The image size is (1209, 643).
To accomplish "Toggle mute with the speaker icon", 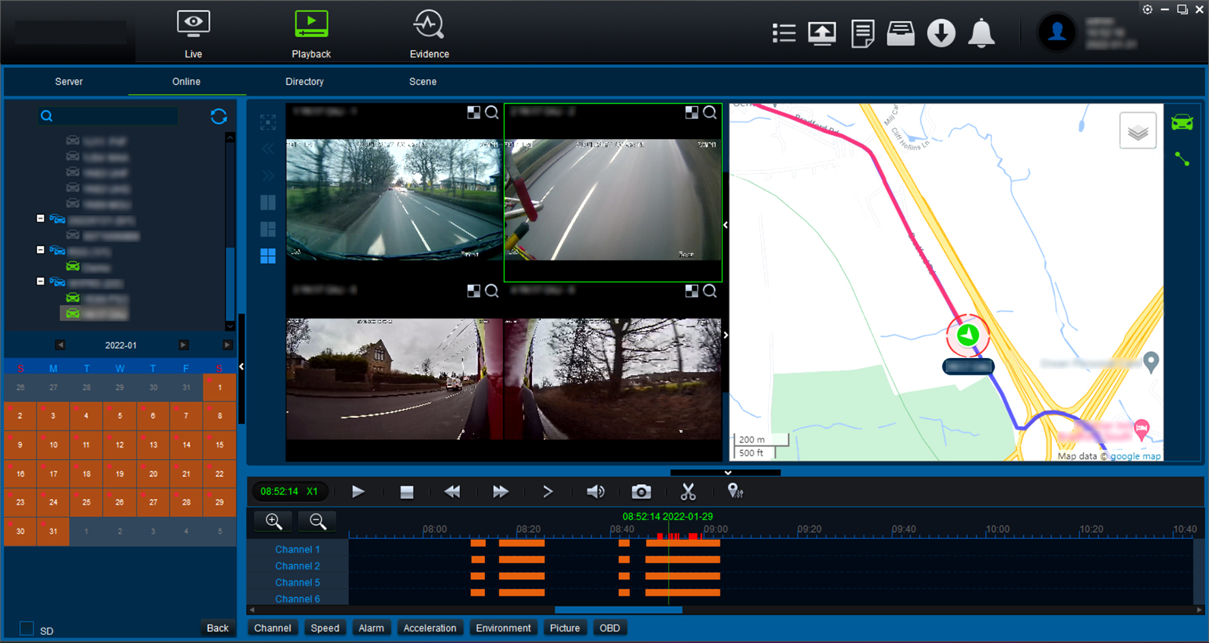I will [595, 491].
